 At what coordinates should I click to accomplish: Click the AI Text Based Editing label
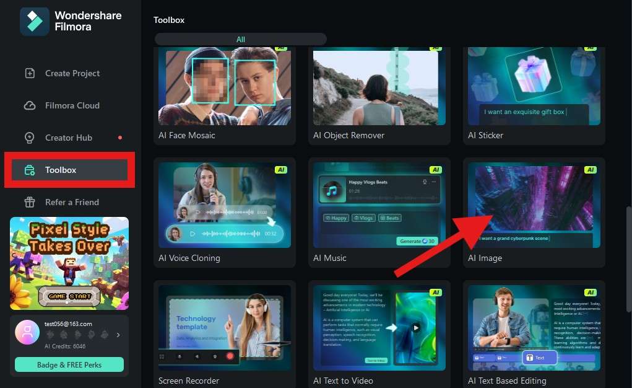click(507, 381)
